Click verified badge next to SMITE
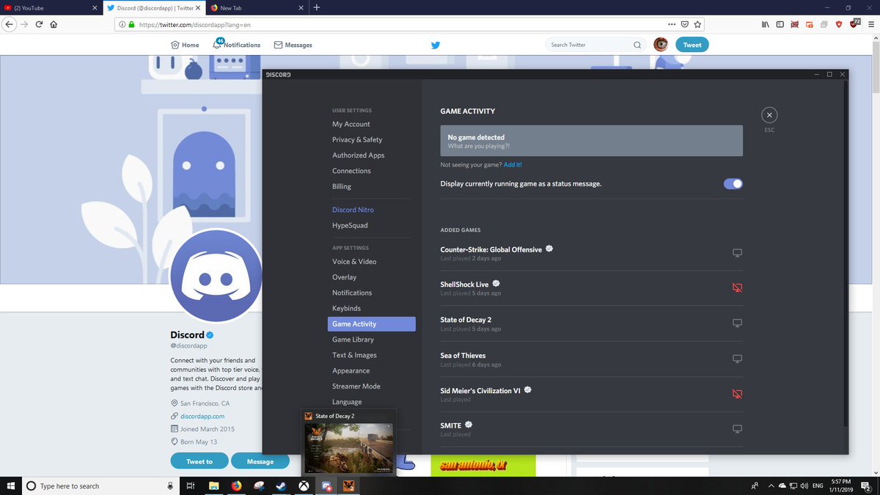880x495 pixels. coord(469,425)
